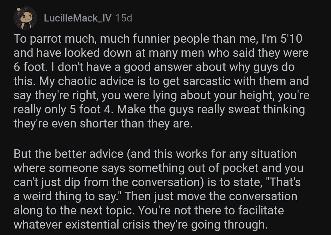
Task: Click the phrase "along to the next topic"
Action: click(74, 210)
